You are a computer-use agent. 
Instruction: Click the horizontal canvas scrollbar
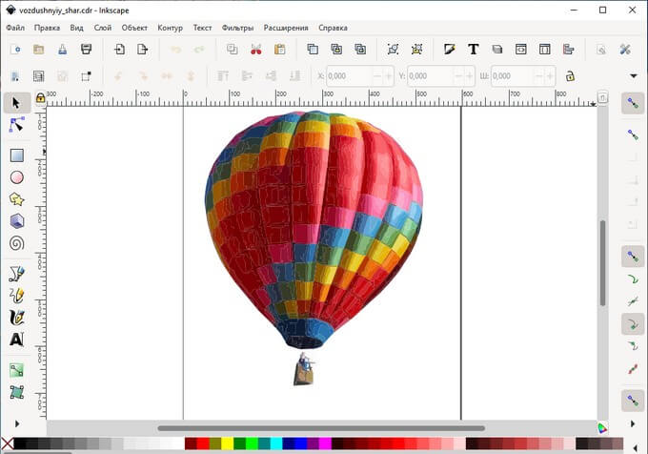pyautogui.click(x=321, y=428)
